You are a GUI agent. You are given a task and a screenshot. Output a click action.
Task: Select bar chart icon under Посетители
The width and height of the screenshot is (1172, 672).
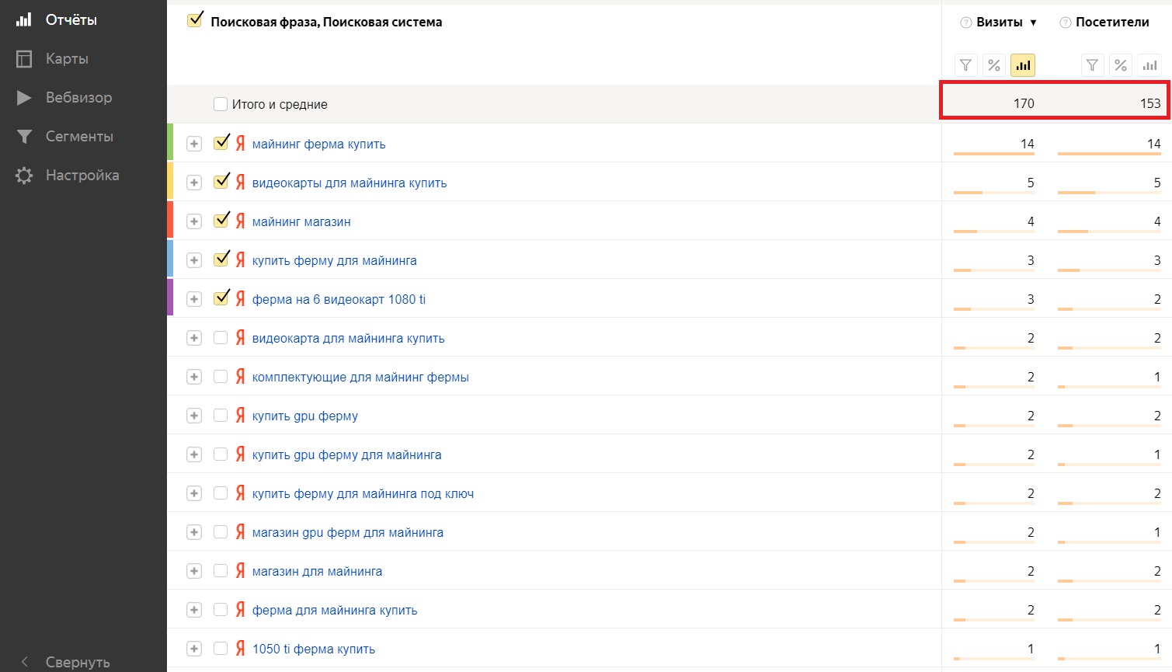pyautogui.click(x=1149, y=65)
